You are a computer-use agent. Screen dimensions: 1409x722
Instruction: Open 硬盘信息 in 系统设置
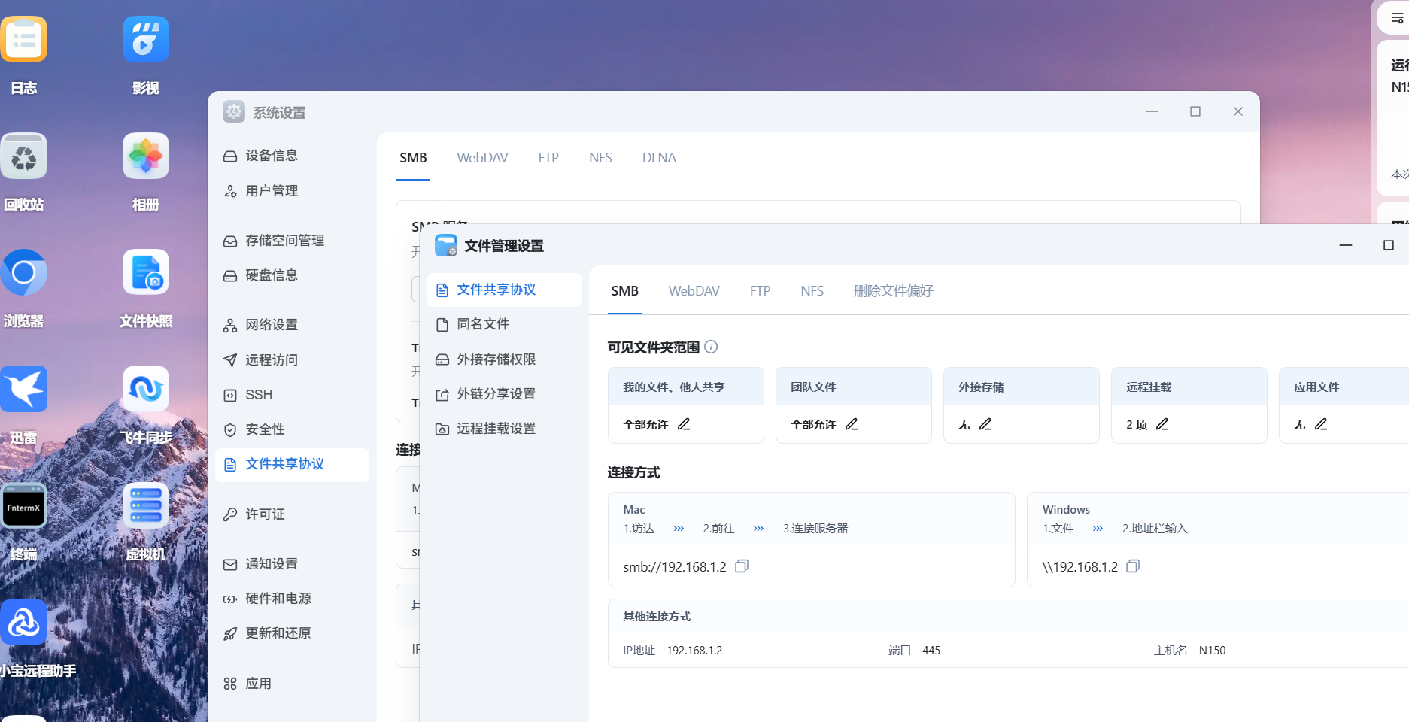coord(292,275)
